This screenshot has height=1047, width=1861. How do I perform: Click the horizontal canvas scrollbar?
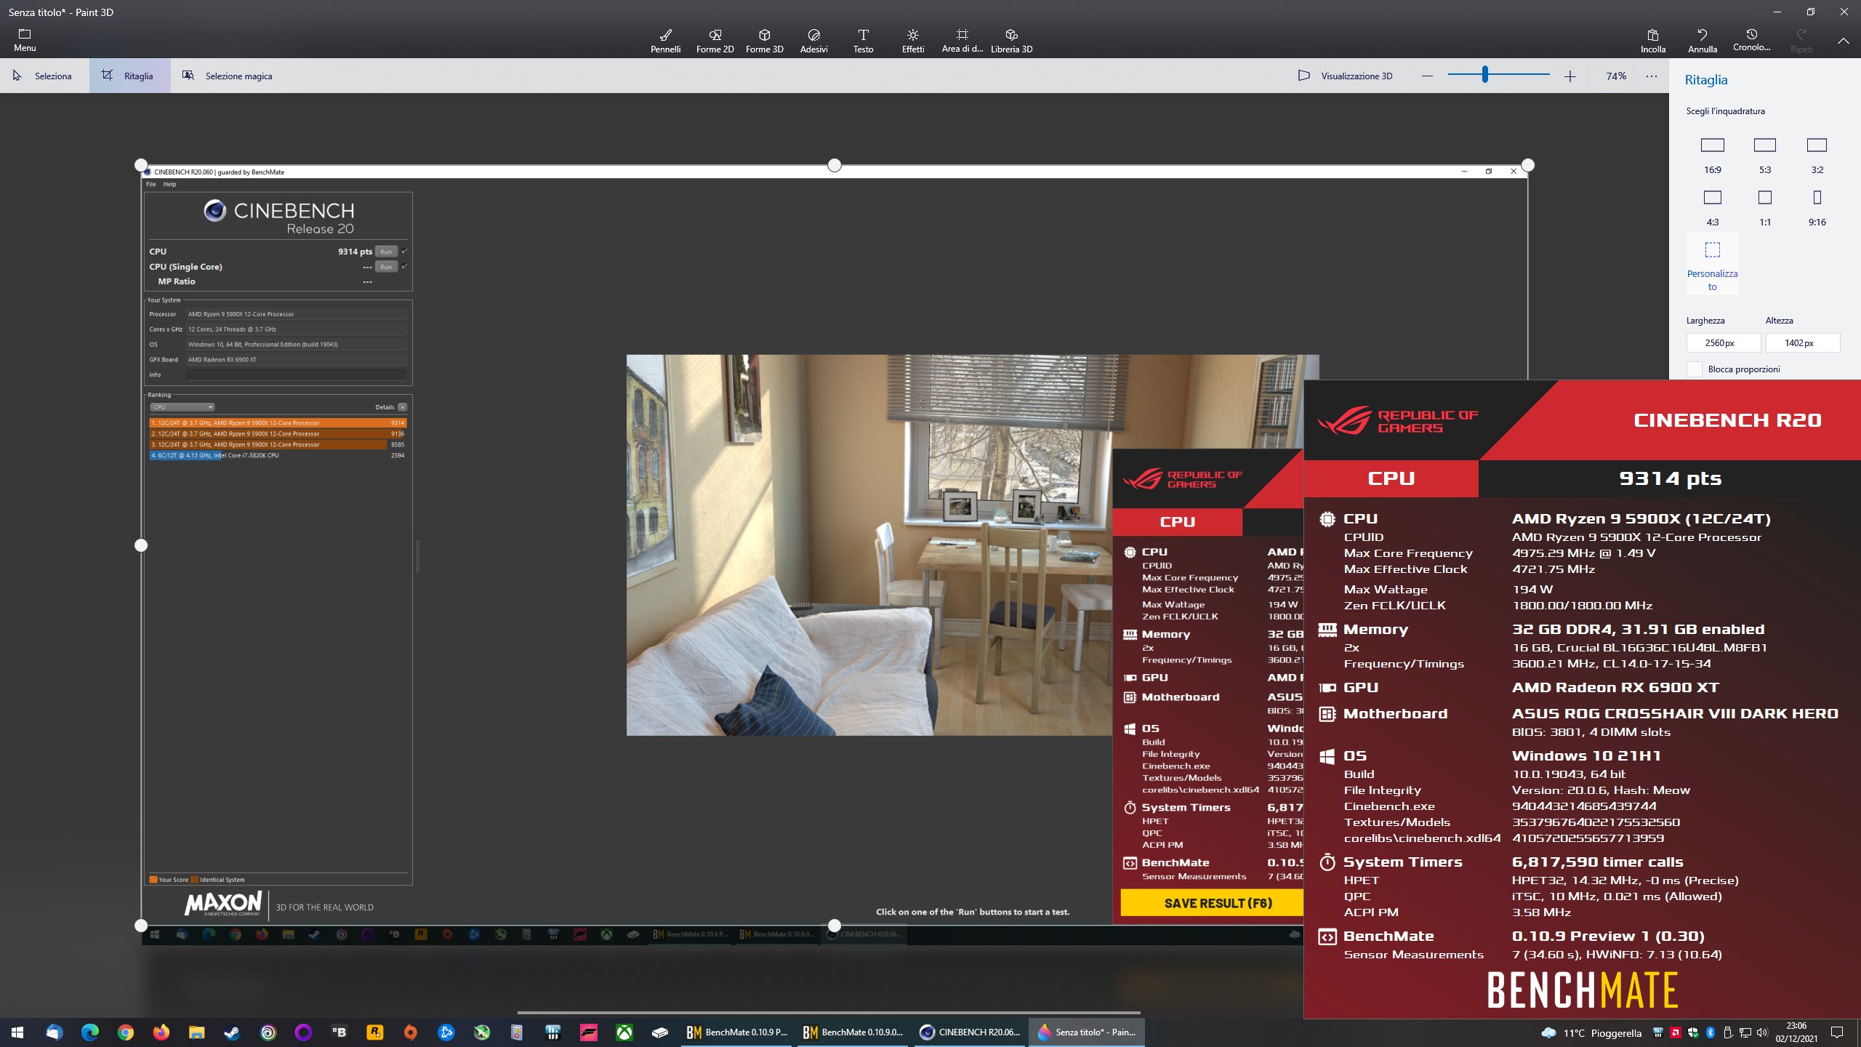click(x=829, y=1012)
